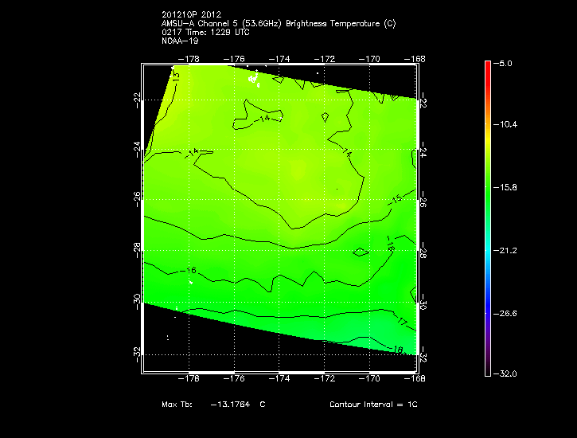Click the NOAA-19 satellite label

[179, 41]
